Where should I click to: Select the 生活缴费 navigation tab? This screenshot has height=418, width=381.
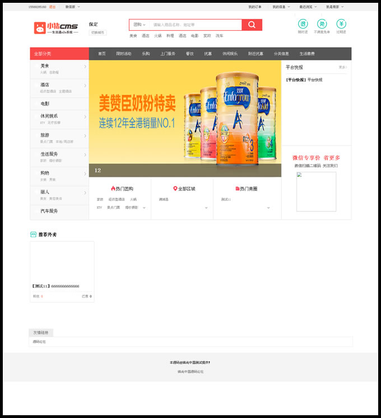click(307, 54)
